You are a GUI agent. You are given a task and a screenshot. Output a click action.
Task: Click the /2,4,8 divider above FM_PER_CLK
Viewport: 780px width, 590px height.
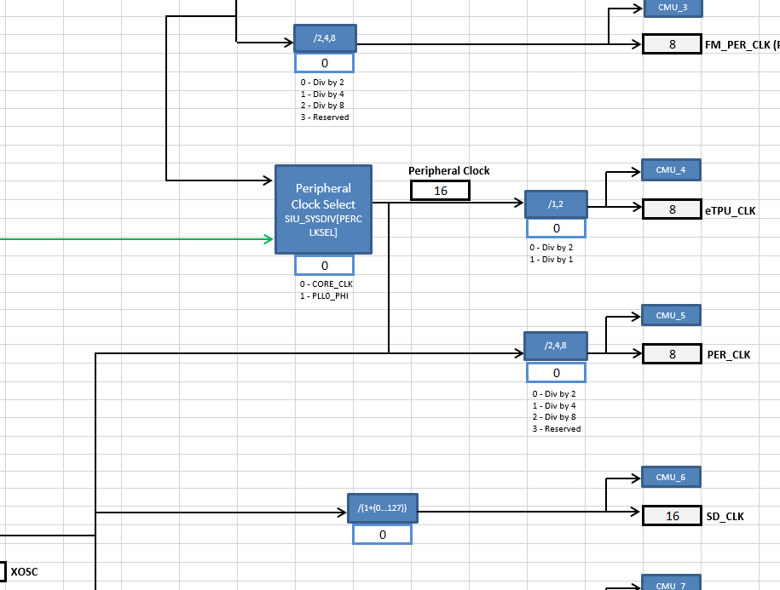click(x=324, y=37)
